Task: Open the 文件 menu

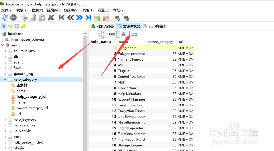Action: click(x=7, y=10)
